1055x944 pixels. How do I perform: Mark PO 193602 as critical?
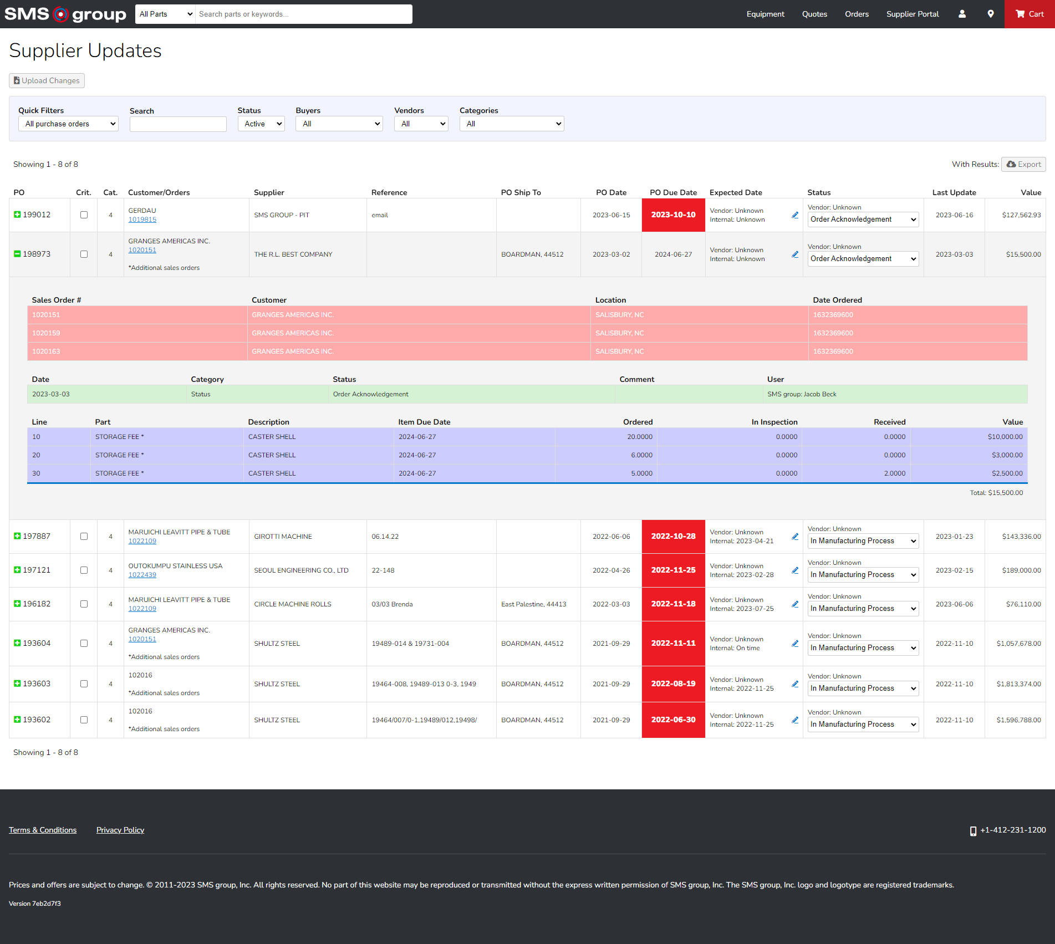point(84,720)
